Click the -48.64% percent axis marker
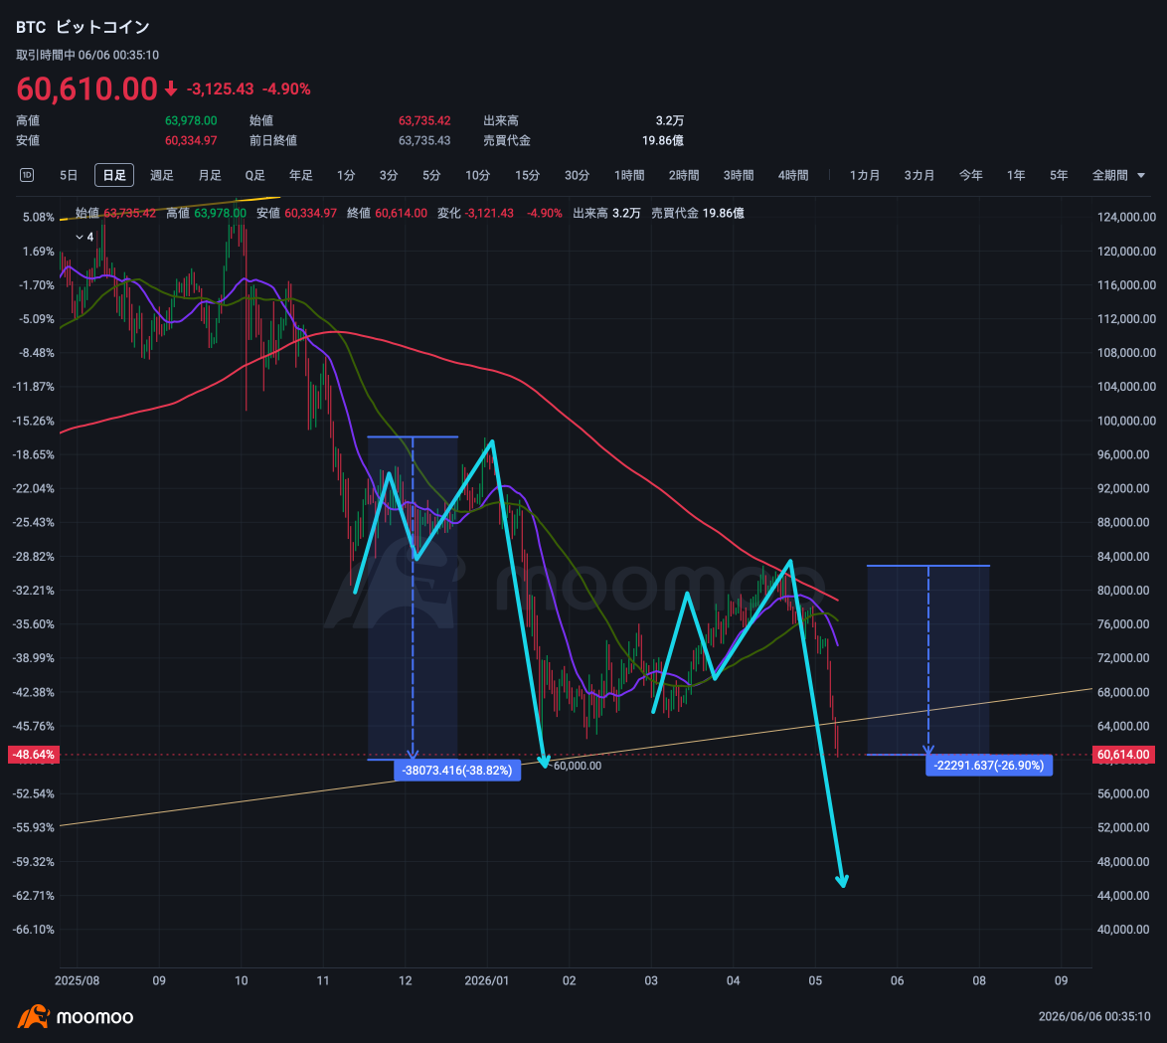Screen dimensions: 1167x1043 pyautogui.click(x=34, y=754)
